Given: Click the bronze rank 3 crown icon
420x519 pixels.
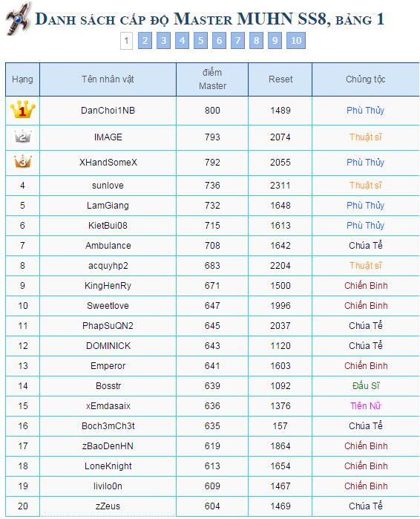Looking at the screenshot, I should tap(22, 162).
